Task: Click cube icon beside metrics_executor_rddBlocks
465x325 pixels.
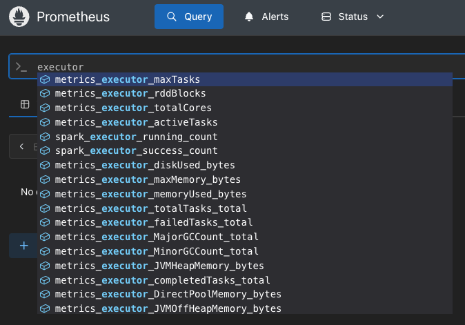Action: 45,93
